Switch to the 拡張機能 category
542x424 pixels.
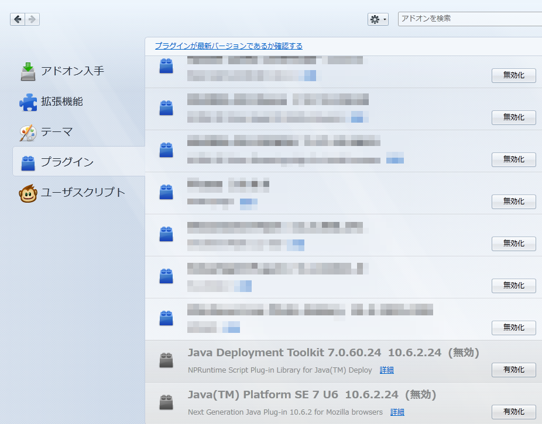[x=61, y=102]
